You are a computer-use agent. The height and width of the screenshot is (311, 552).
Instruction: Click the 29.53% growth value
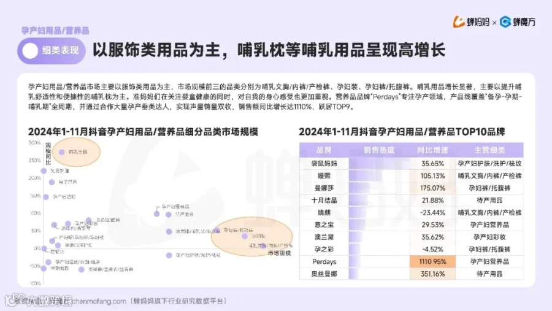pyautogui.click(x=432, y=225)
